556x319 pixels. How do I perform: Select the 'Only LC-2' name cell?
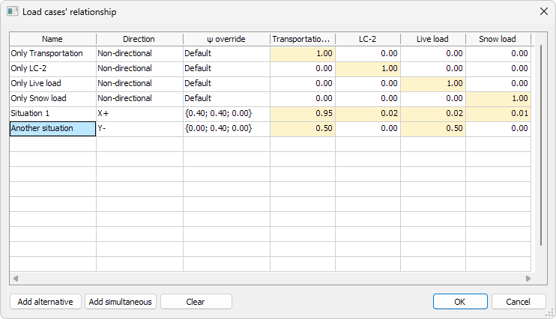click(53, 68)
